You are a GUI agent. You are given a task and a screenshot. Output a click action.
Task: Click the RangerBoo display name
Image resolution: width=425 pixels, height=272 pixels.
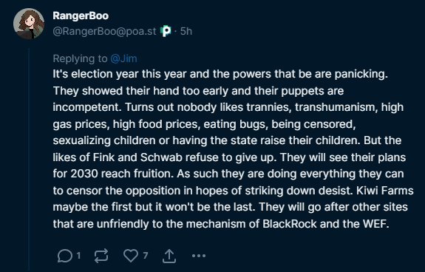81,16
